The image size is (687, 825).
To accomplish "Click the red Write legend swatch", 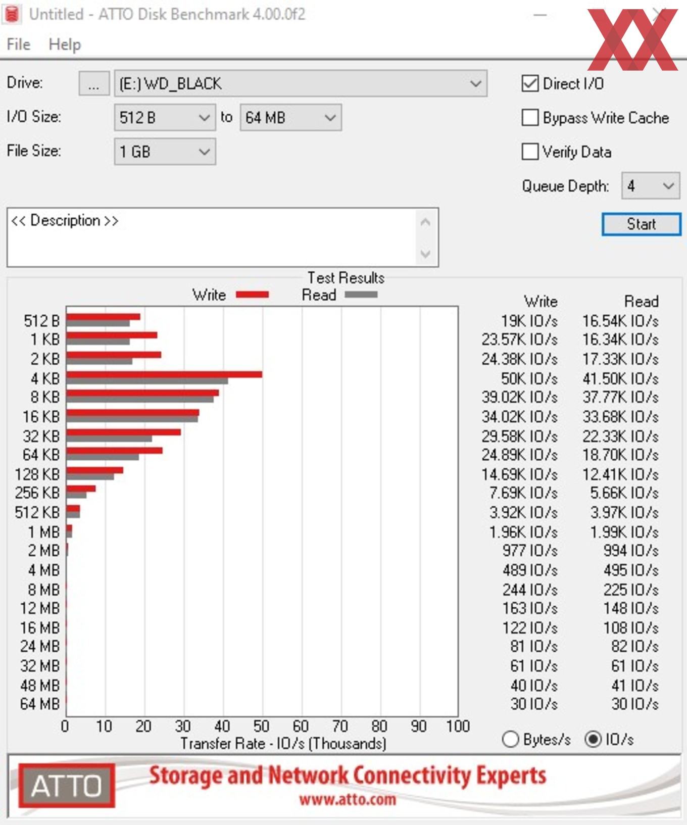I will tap(252, 295).
